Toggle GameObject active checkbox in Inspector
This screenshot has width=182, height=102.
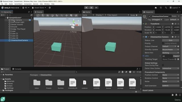(x=150, y=16)
